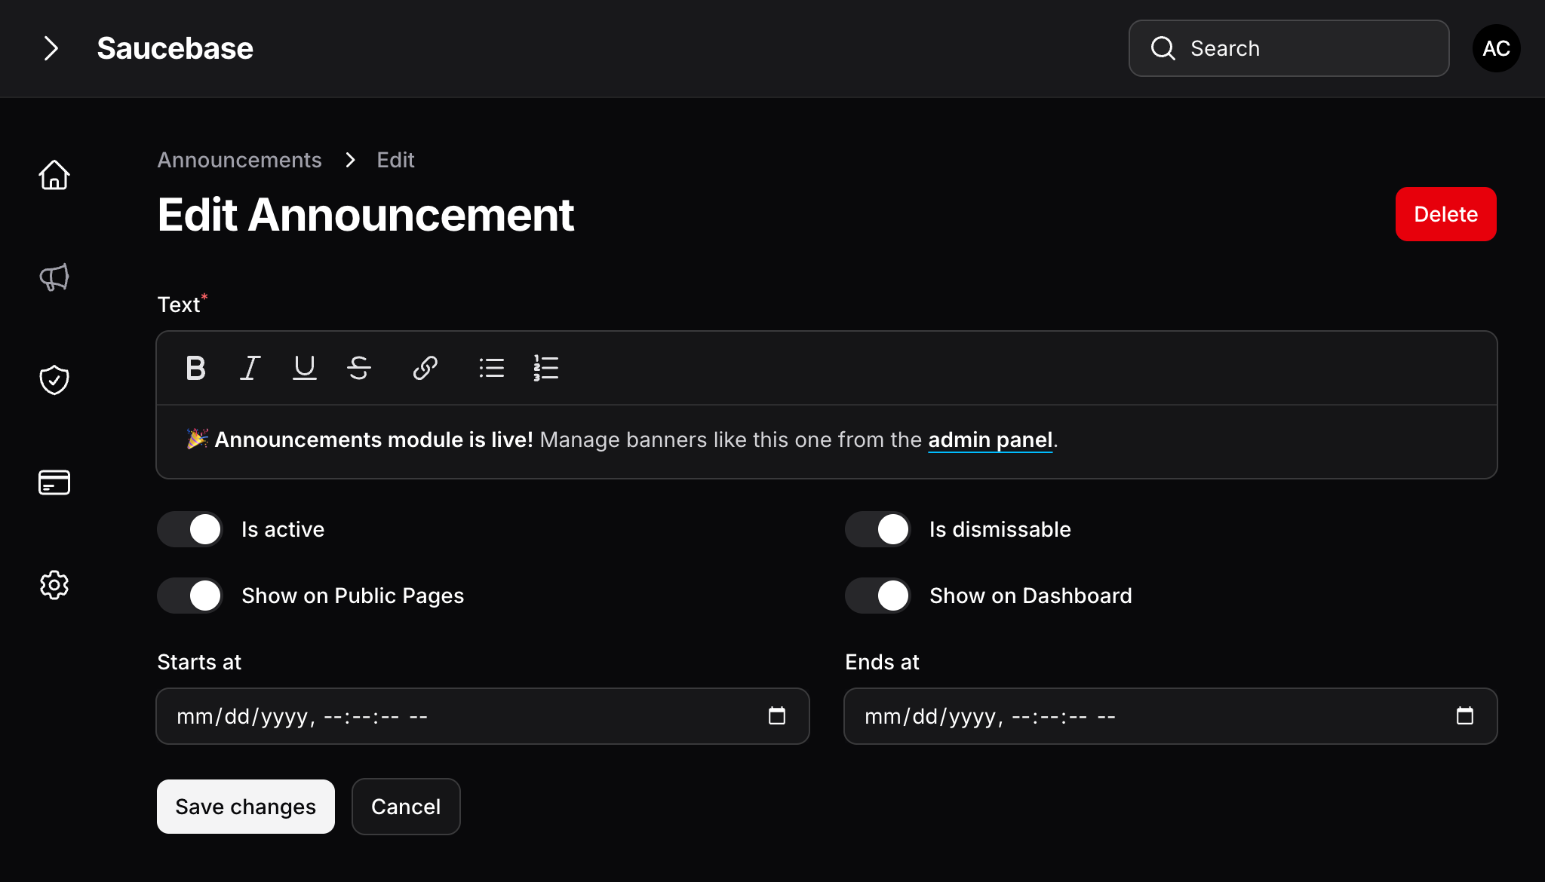
Task: Toggle Show on Dashboard off
Action: pos(877,595)
